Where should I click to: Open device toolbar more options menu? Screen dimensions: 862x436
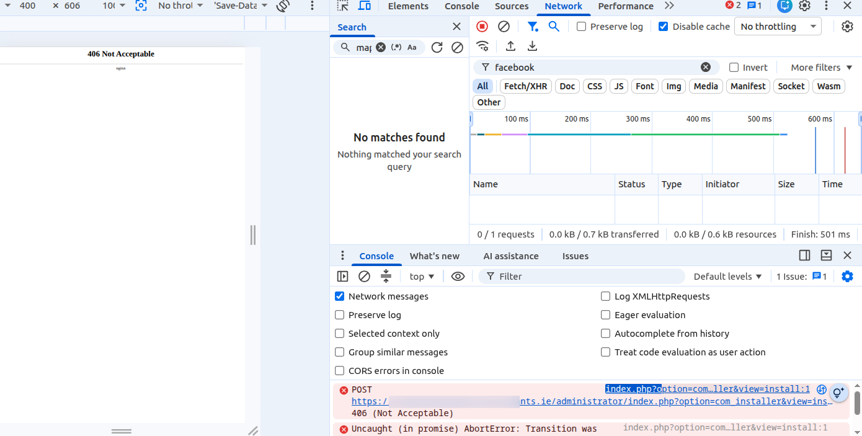click(311, 6)
